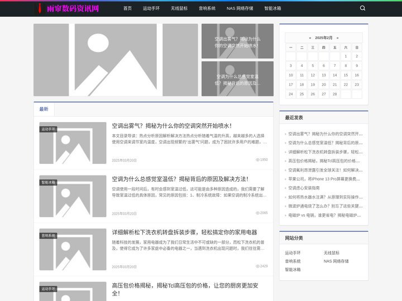The image size is (402, 301).
Task: Go to 首页 in navigation bar
Action: [127, 8]
